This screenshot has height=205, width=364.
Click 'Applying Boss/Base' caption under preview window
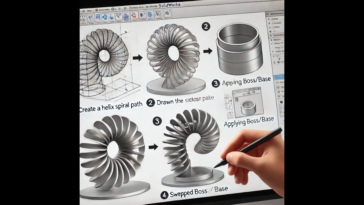[249, 122]
